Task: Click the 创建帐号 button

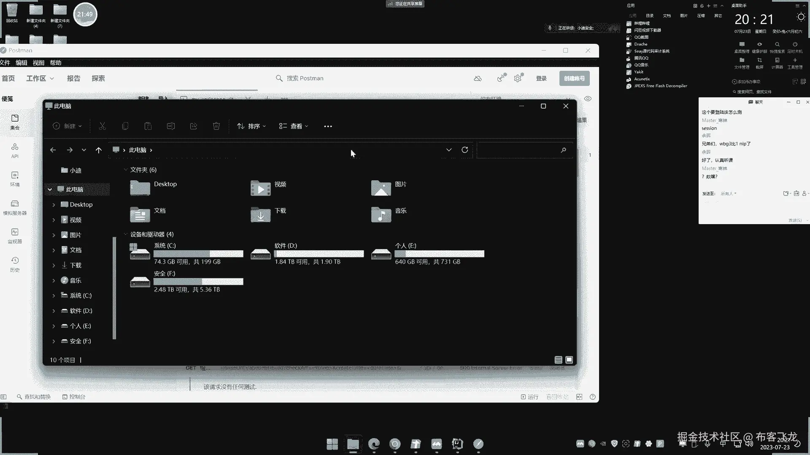Action: pyautogui.click(x=574, y=78)
